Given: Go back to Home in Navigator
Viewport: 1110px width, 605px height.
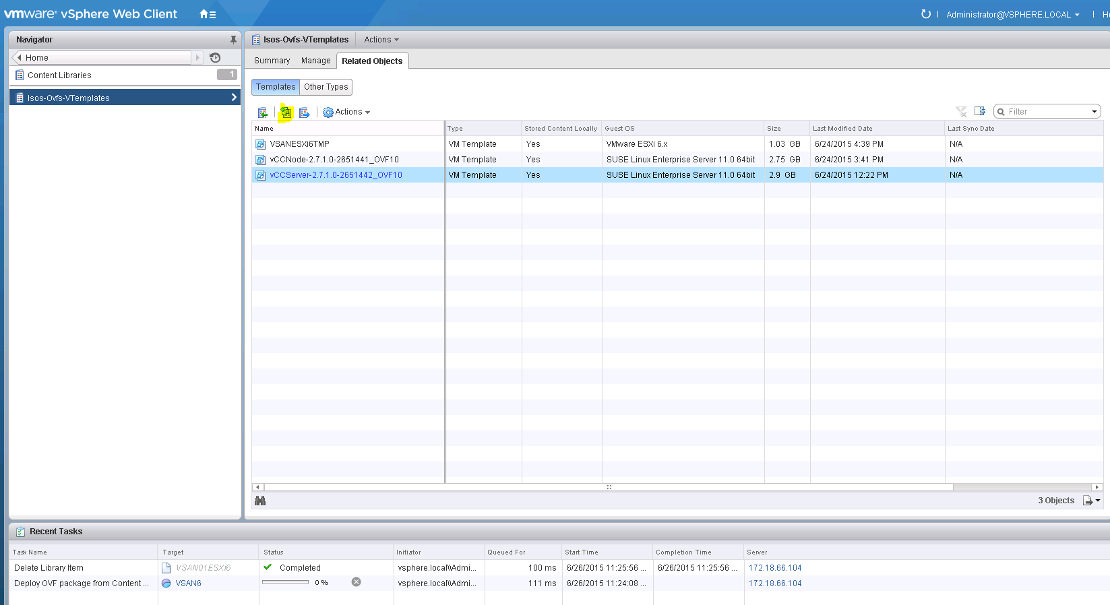Looking at the screenshot, I should click(102, 58).
